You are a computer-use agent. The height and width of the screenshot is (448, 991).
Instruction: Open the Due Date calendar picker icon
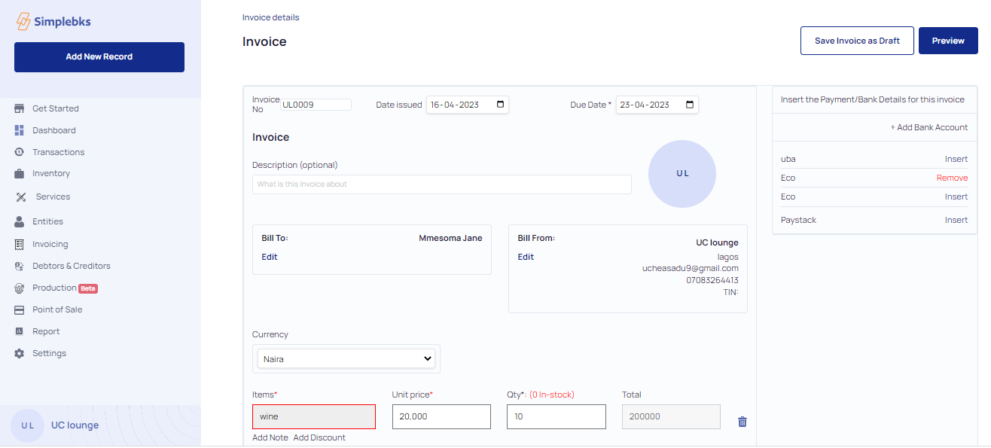pyautogui.click(x=690, y=105)
